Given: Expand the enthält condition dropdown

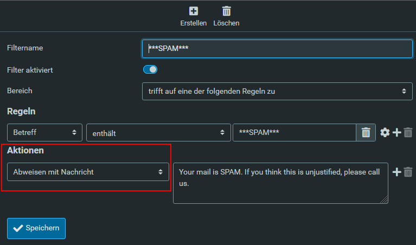Looking at the screenshot, I should pyautogui.click(x=157, y=132).
